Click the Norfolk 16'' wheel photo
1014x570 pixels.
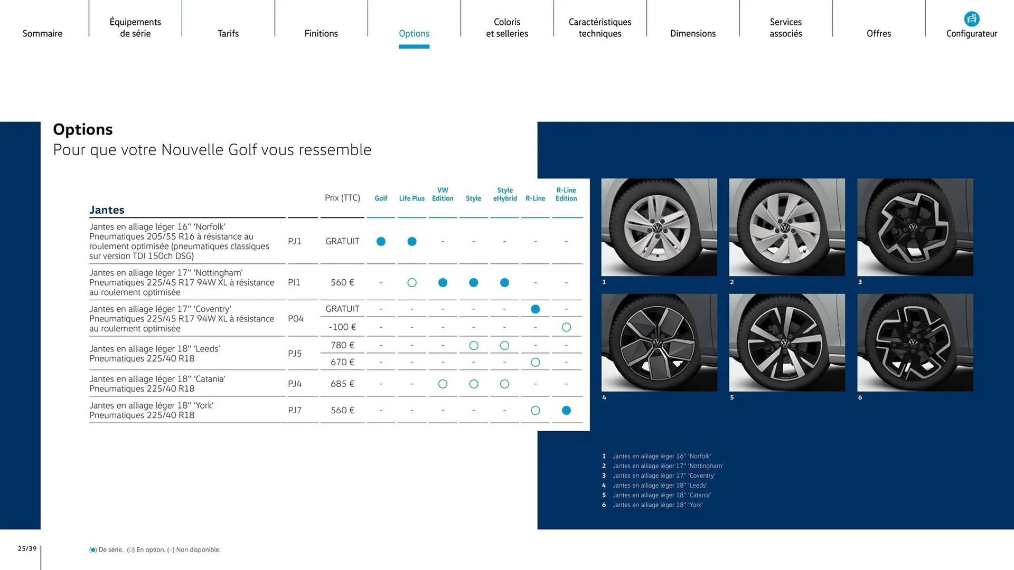pos(659,227)
